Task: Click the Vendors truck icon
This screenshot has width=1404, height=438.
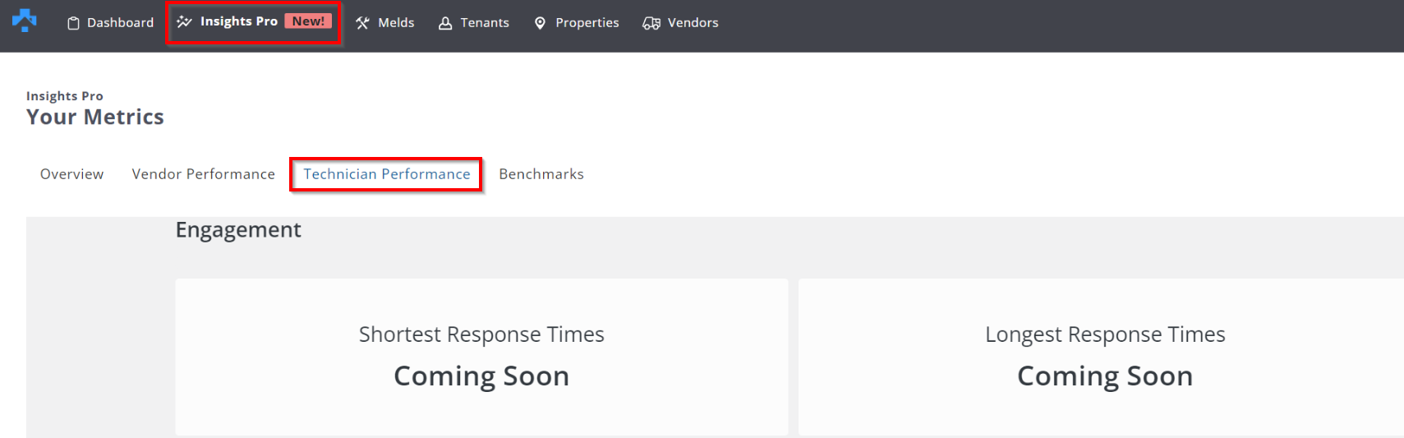Action: click(x=651, y=23)
